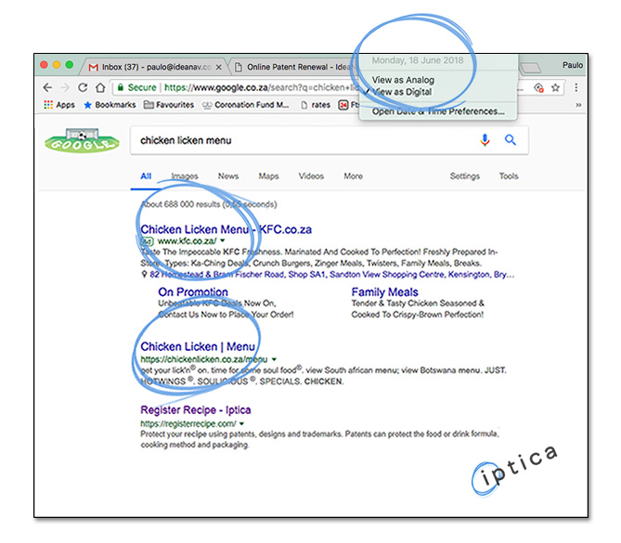Viewport: 621px width, 543px height.
Task: Open the rates bookmark
Action: (316, 105)
